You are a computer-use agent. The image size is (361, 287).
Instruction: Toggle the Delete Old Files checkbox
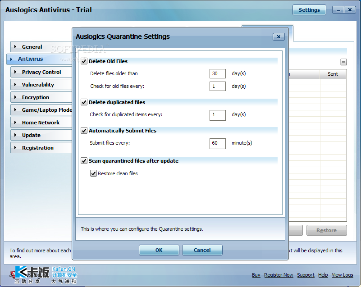84,61
